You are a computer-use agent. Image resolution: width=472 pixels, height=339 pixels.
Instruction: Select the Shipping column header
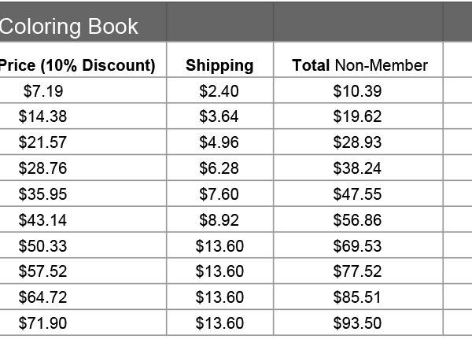[x=219, y=65]
